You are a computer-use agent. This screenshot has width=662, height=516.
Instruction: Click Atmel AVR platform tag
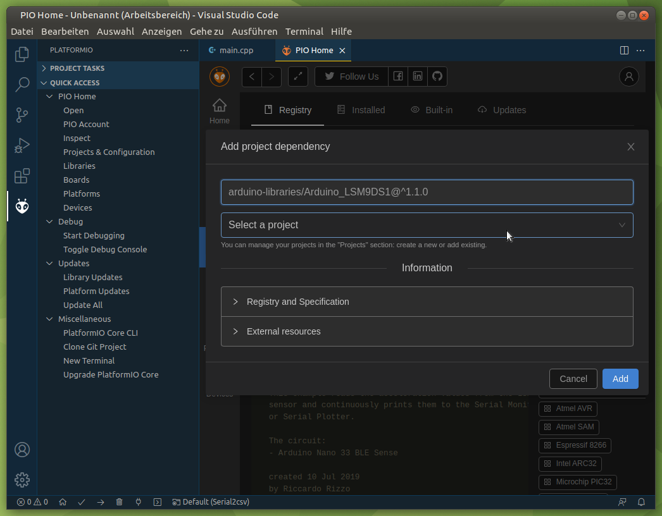pyautogui.click(x=568, y=409)
